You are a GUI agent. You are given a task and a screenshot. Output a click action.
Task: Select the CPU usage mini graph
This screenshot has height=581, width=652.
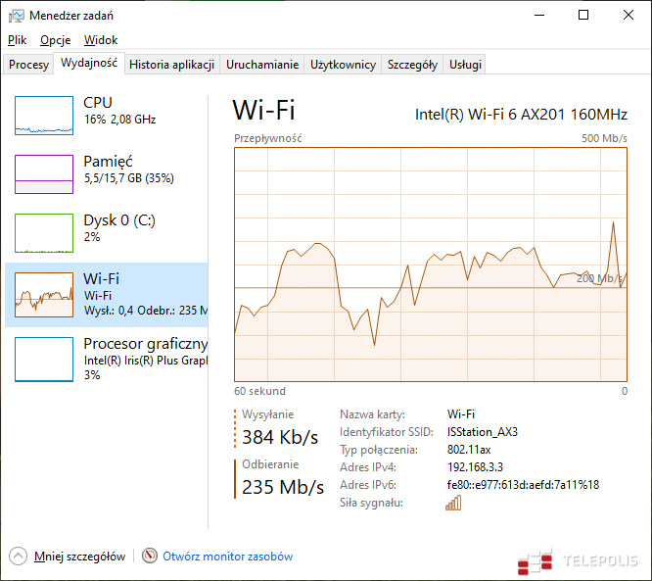pos(44,116)
